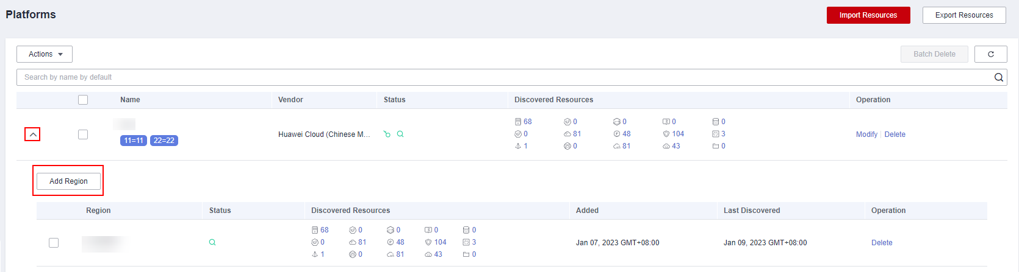The height and width of the screenshot is (272, 1019).
Task: Toggle the select-all checkbox in table header
Action: pos(83,100)
